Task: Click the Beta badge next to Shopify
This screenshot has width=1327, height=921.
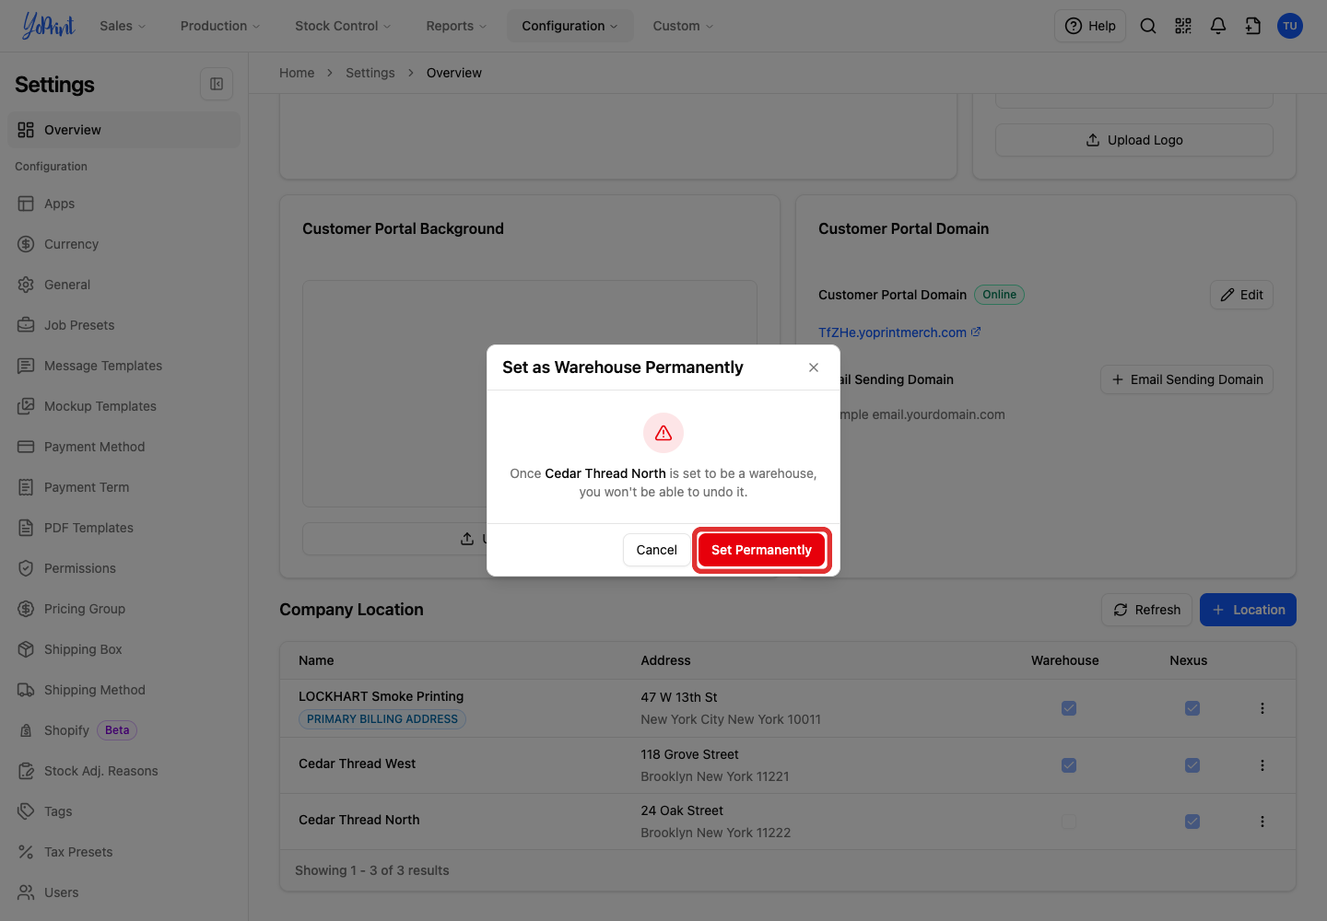Action: pyautogui.click(x=117, y=730)
